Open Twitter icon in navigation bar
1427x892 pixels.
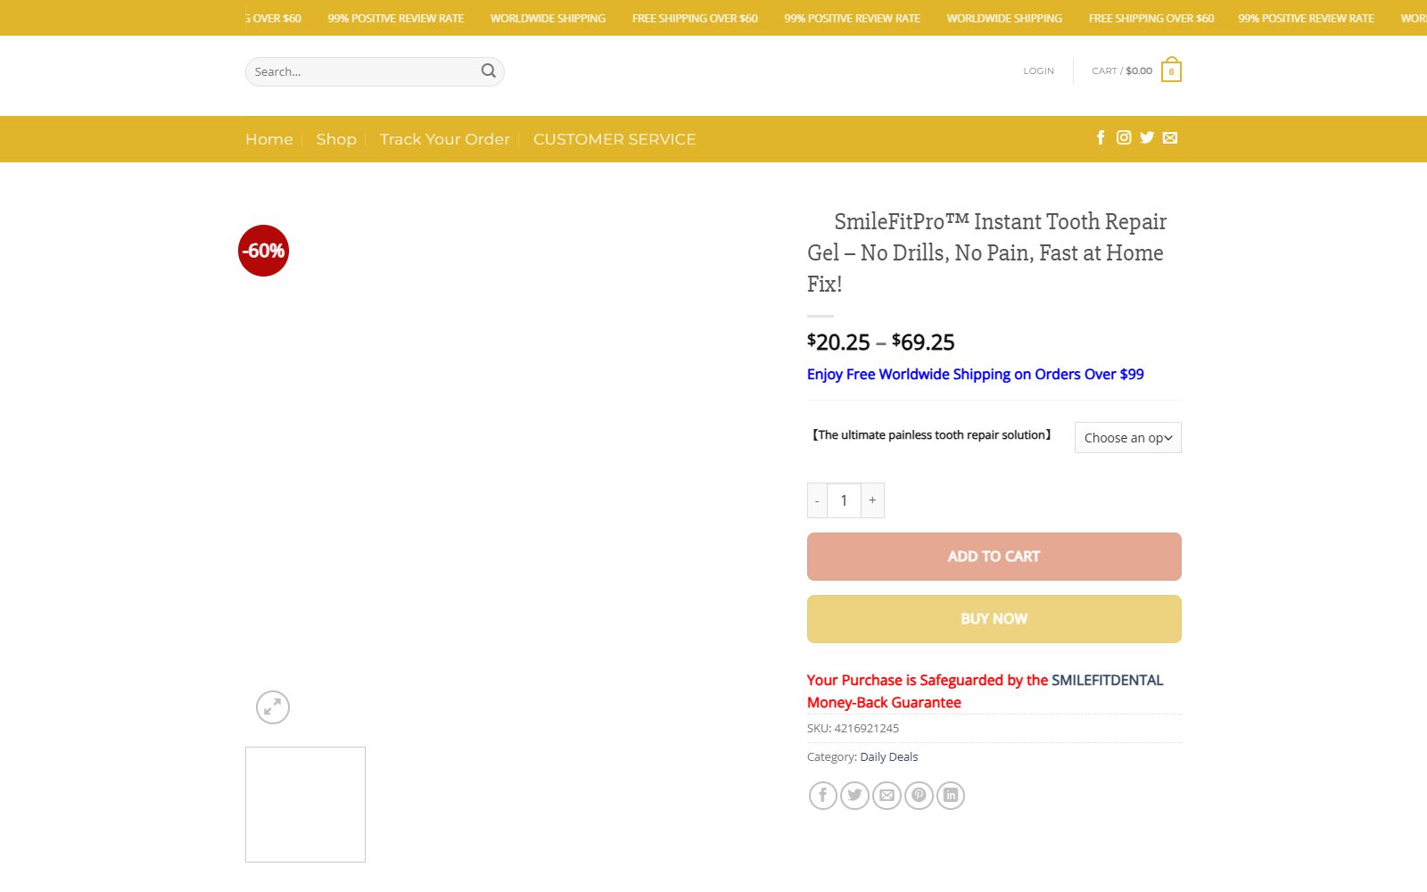(x=1147, y=137)
